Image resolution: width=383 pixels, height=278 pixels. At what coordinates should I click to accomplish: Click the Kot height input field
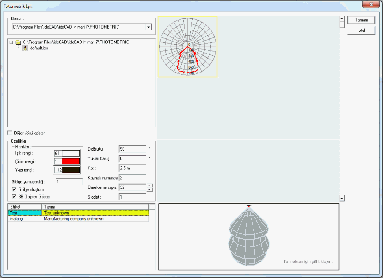point(132,168)
